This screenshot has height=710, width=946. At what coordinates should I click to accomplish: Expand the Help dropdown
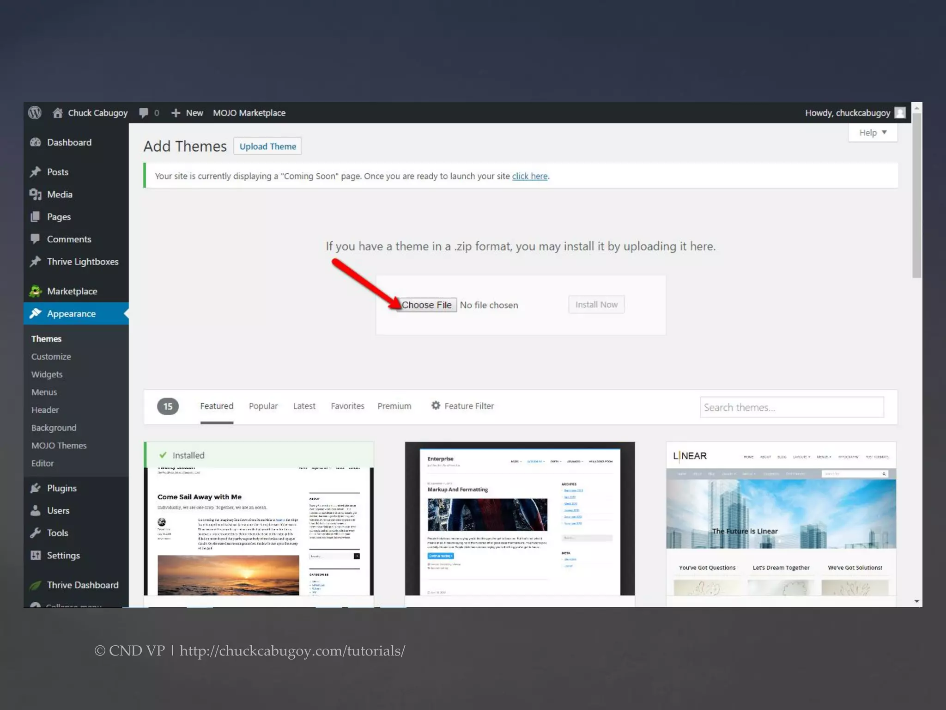click(x=873, y=133)
